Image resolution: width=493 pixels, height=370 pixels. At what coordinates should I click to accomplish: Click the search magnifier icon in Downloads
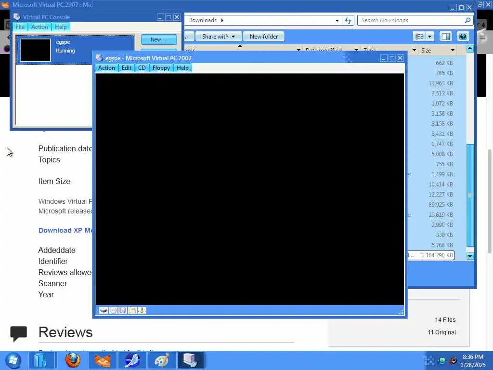(467, 20)
